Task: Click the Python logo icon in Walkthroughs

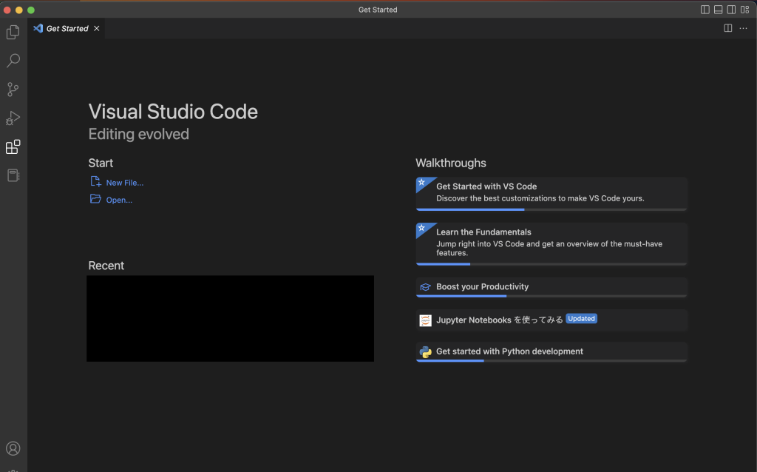Action: coord(425,351)
